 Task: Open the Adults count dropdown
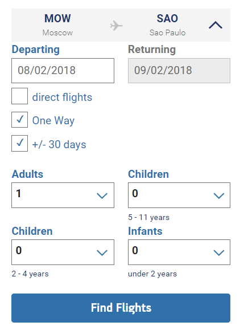click(63, 195)
